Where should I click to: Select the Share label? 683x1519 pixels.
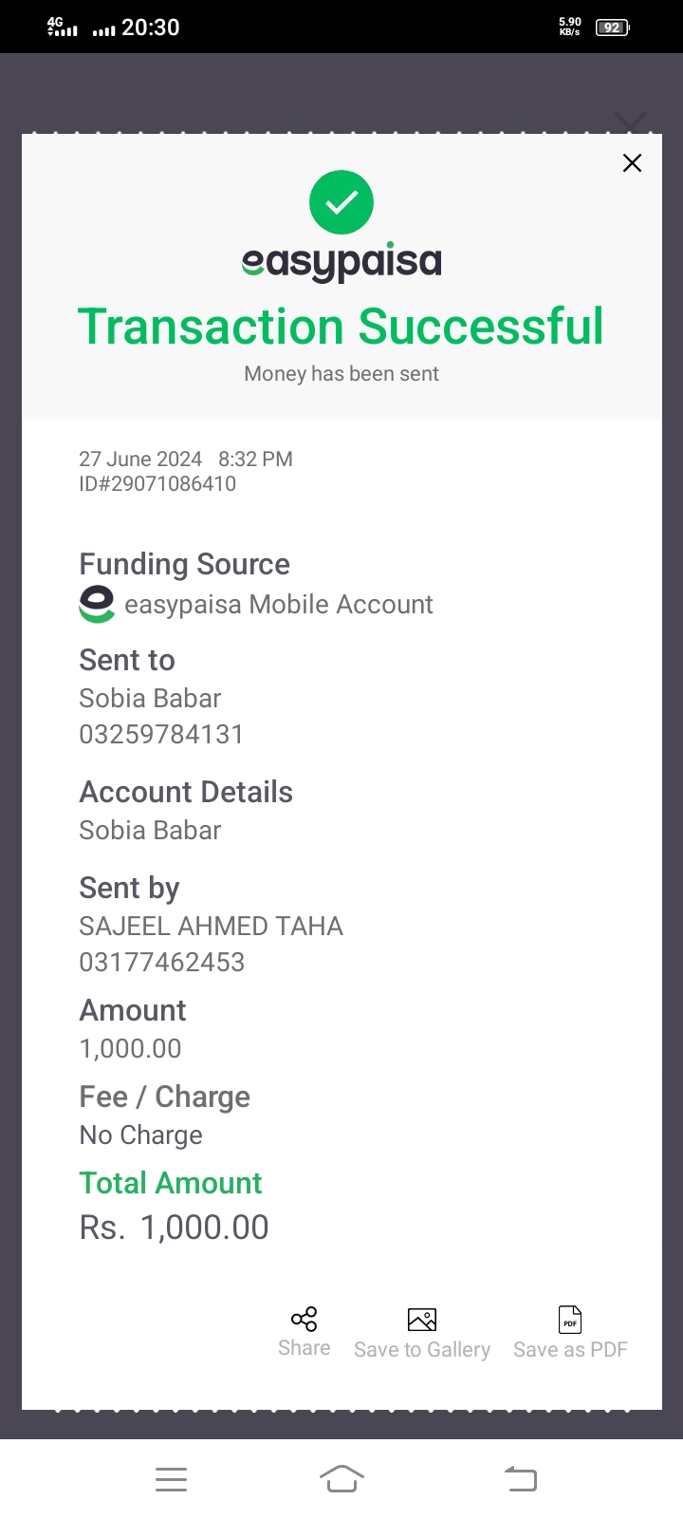pos(305,1348)
